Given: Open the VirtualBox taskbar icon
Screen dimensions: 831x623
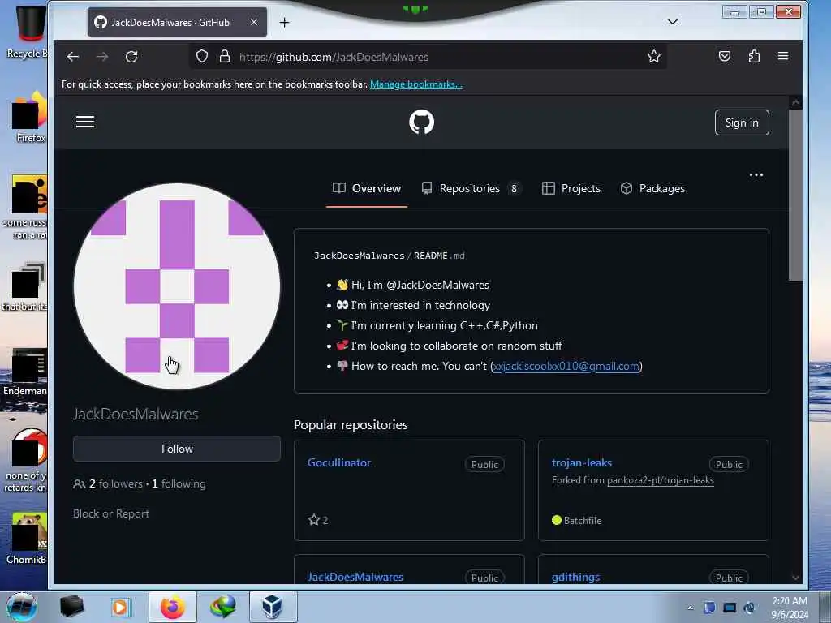Looking at the screenshot, I should coord(273,607).
